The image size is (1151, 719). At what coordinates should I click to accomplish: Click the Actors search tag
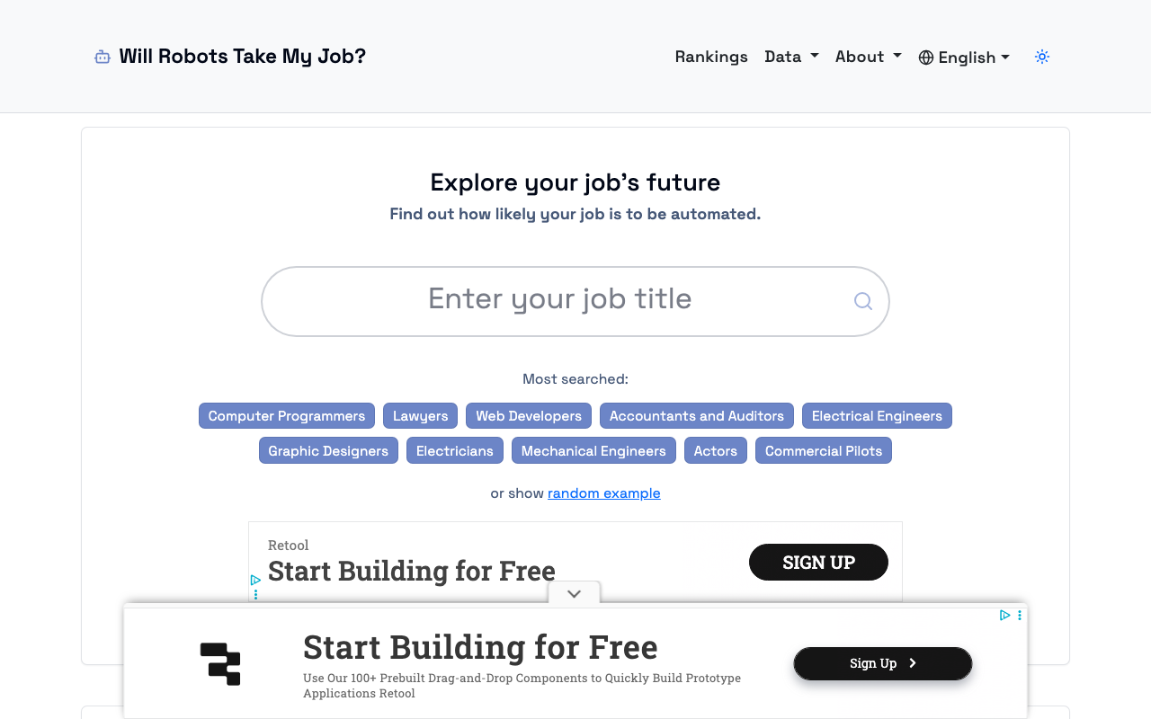coord(715,450)
